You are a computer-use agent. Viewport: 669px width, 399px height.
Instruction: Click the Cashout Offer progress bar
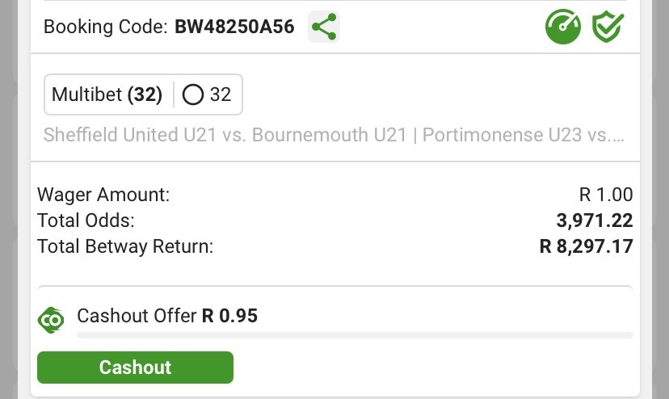pyautogui.click(x=355, y=335)
